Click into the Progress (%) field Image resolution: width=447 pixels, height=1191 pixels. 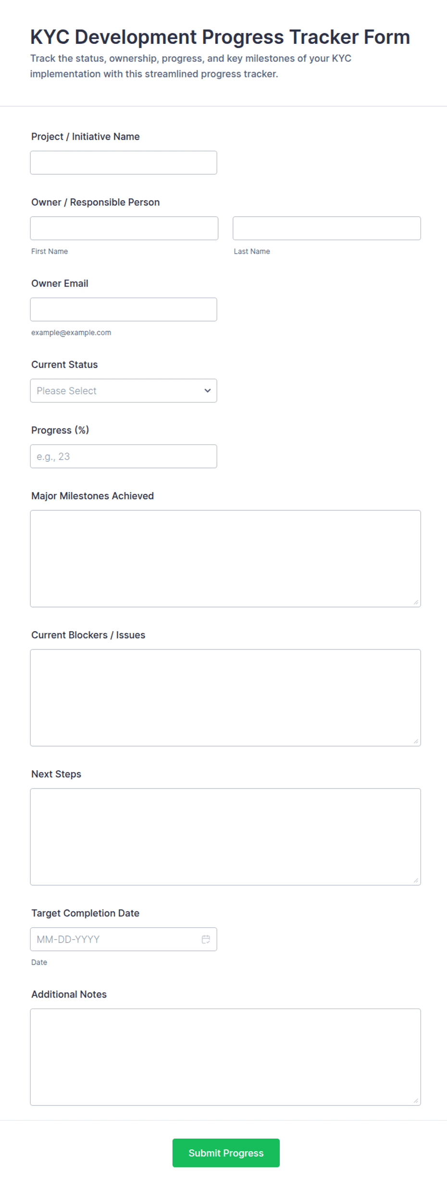pos(124,456)
